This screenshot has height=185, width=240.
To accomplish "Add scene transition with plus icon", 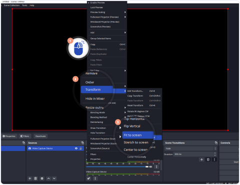I will click(x=201, y=159).
